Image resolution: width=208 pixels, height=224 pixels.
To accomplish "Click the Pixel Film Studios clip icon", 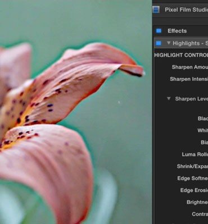I will (156, 10).
